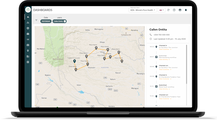
Task: Click the phone number +254 700 000 000
Action: [x=161, y=35]
